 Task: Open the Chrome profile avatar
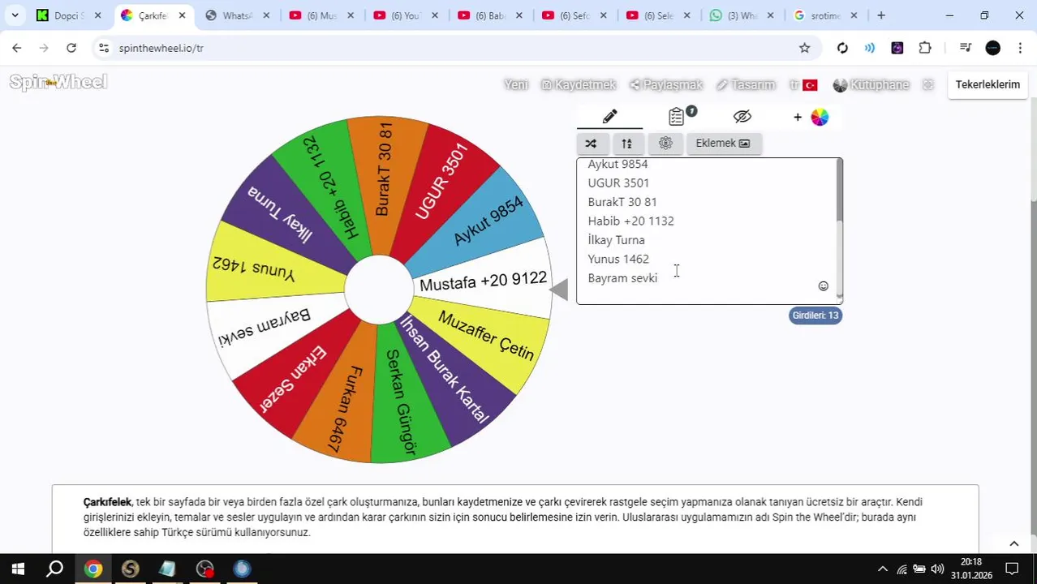click(992, 48)
